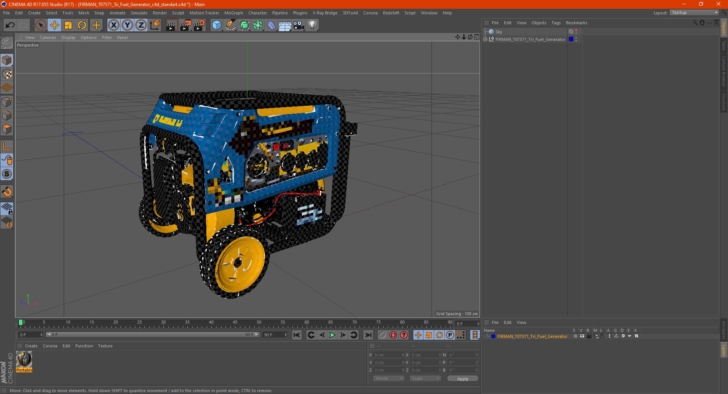Open the Array modeling objects icon
The height and width of the screenshot is (394, 728).
(258, 25)
